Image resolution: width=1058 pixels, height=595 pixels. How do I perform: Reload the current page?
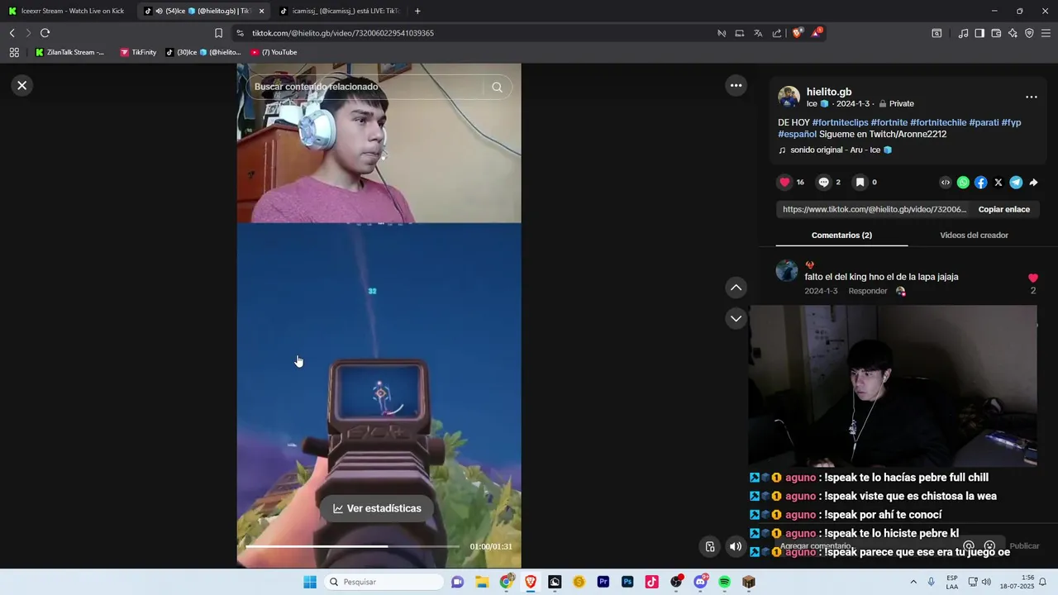click(45, 33)
